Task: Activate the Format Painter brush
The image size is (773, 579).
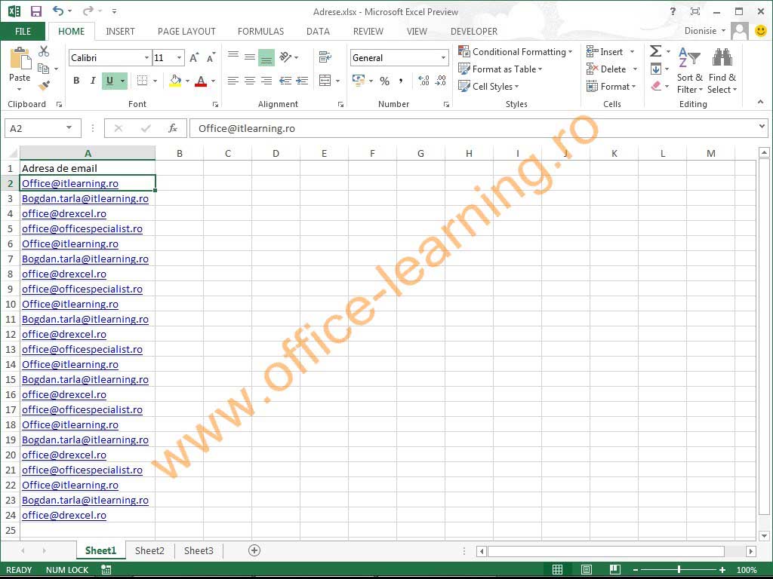Action: click(x=44, y=86)
